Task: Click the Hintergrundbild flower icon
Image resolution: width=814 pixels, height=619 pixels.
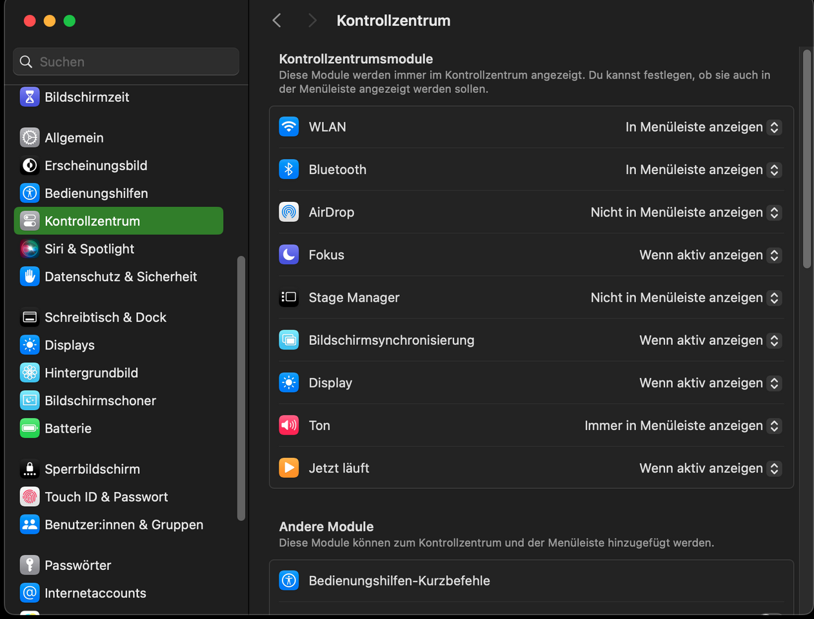Action: [x=30, y=372]
